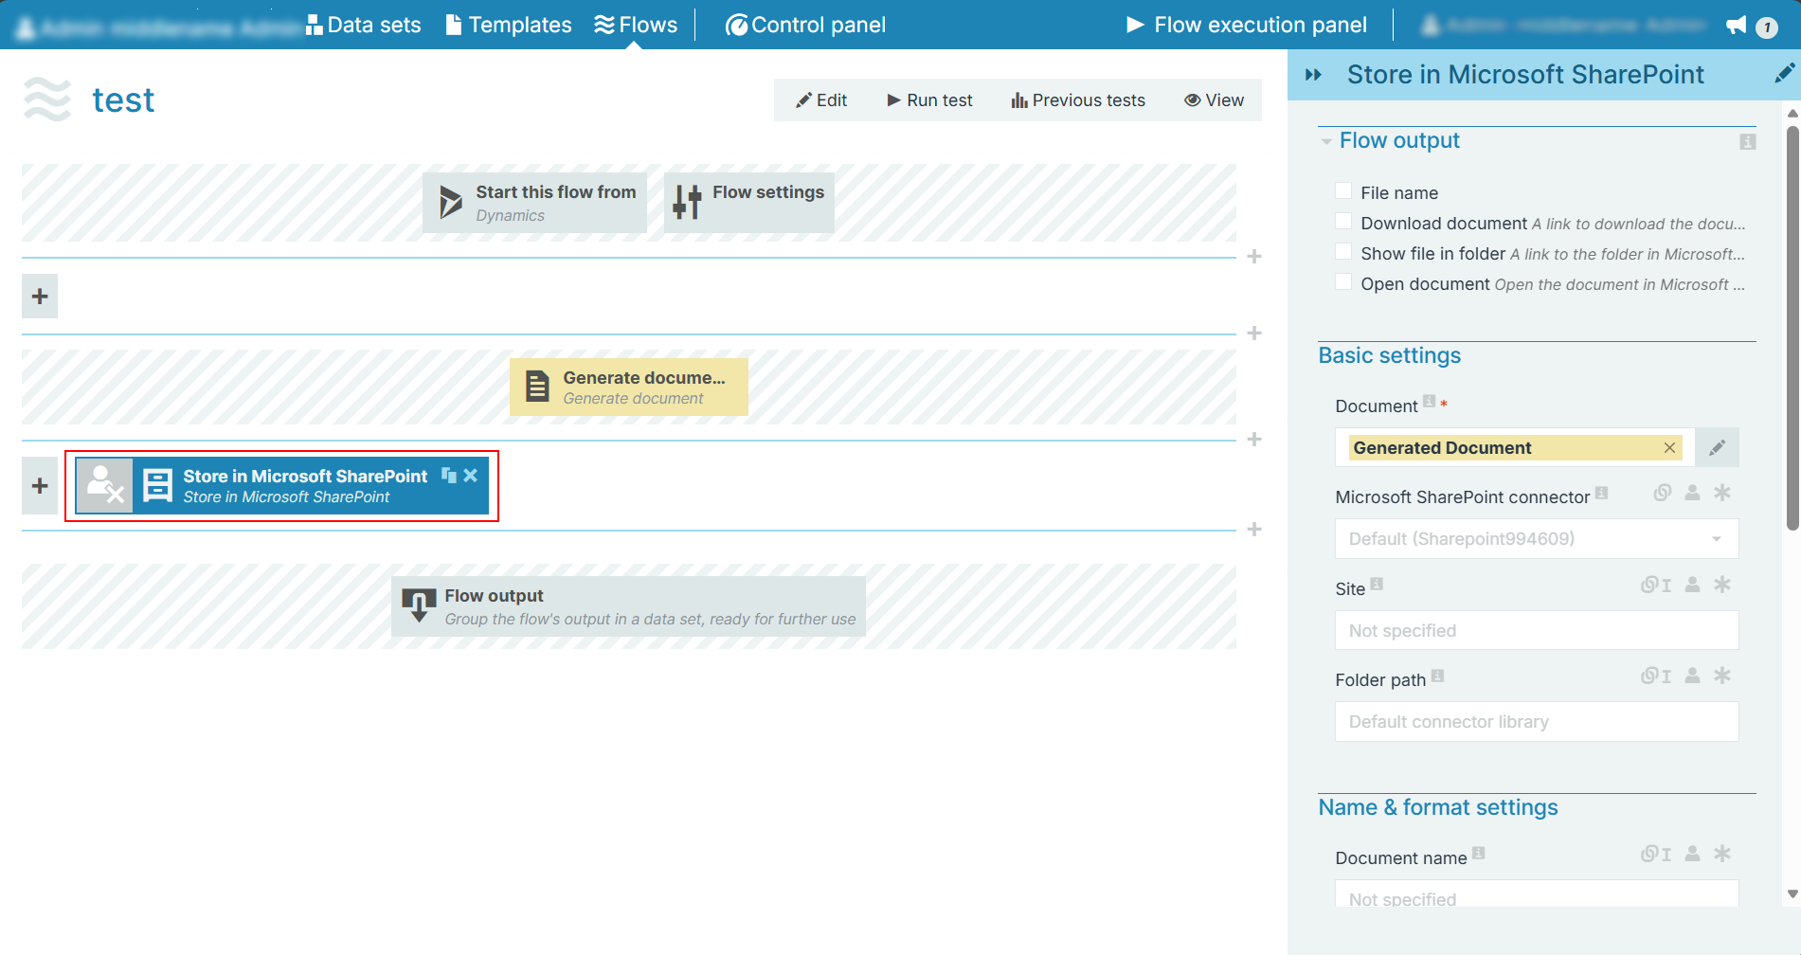Click the pencil button next to Generated Document

point(1717,448)
